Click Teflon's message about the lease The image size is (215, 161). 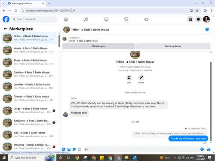coord(118,105)
